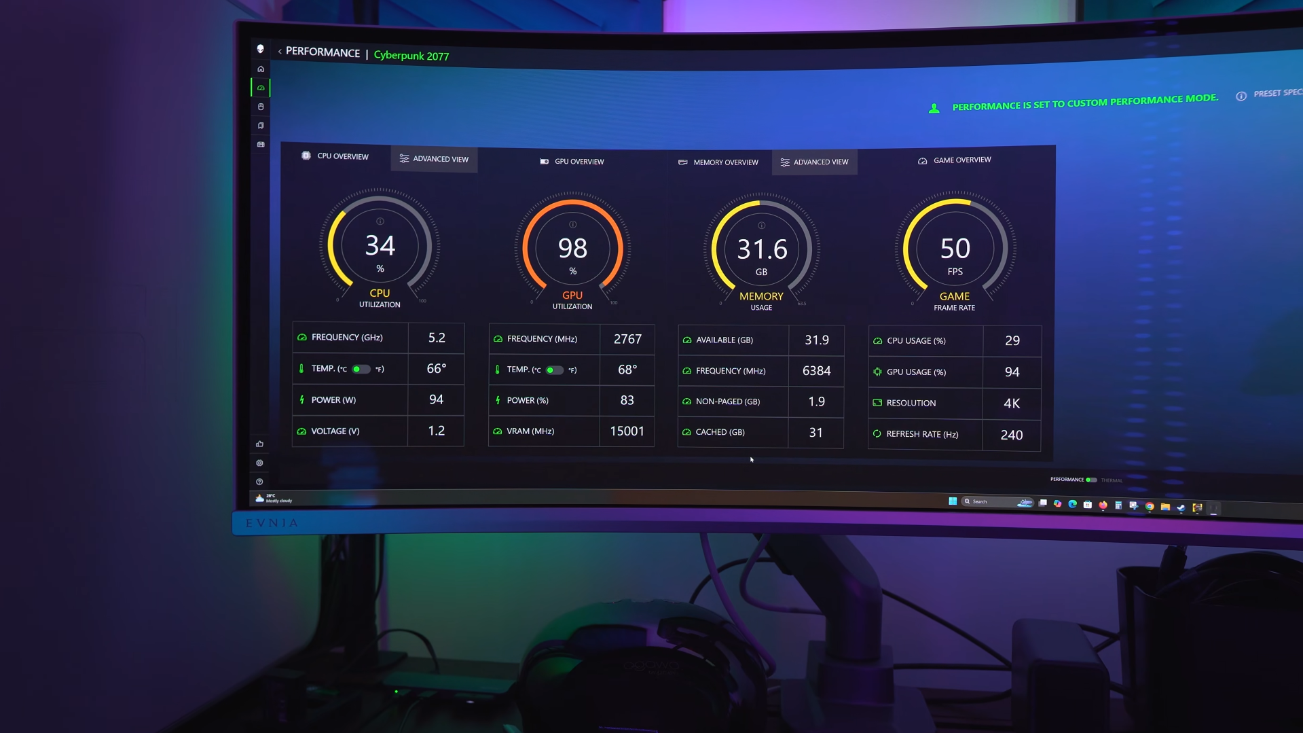1303x733 pixels.
Task: Open Calculator from the taskbar
Action: coord(1118,505)
